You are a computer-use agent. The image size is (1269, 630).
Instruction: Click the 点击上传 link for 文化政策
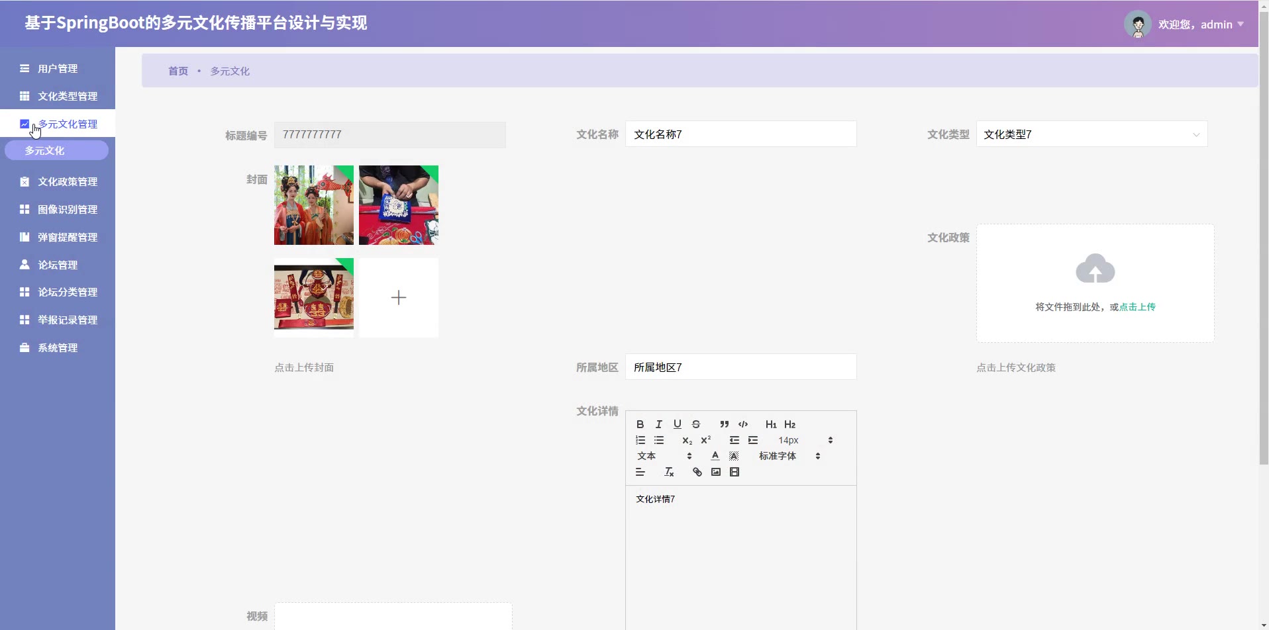pos(1137,307)
